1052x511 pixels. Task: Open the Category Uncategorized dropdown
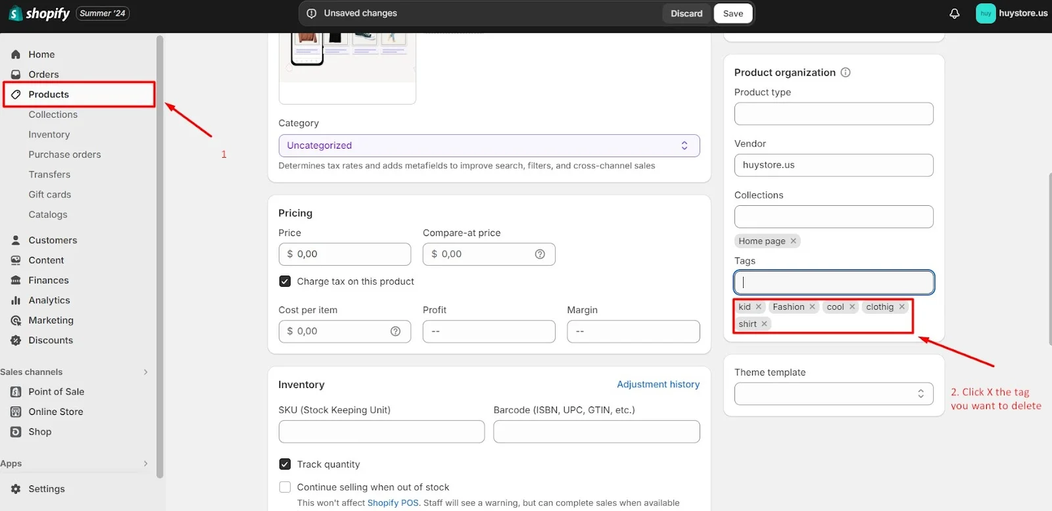[489, 145]
